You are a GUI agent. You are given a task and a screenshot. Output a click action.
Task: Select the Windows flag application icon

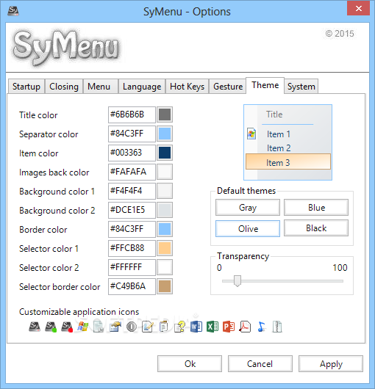coord(83,327)
